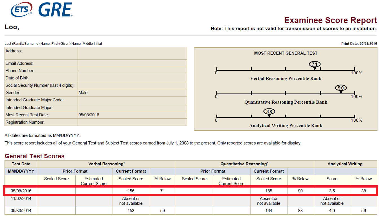Click the ETS oval logo

tap(21, 9)
